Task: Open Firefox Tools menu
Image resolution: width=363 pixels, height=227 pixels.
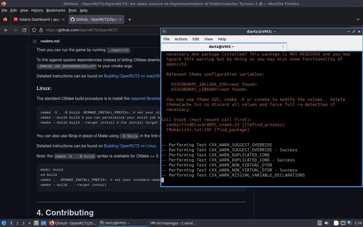Action: (72, 10)
